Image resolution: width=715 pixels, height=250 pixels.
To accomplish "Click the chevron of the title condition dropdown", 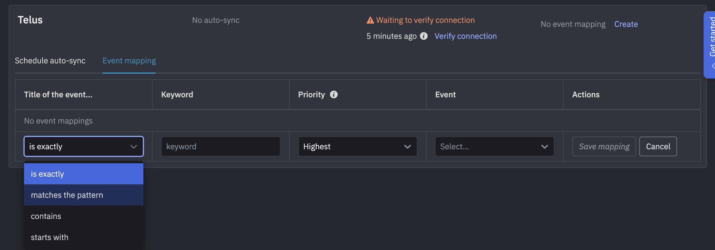I will pos(133,146).
